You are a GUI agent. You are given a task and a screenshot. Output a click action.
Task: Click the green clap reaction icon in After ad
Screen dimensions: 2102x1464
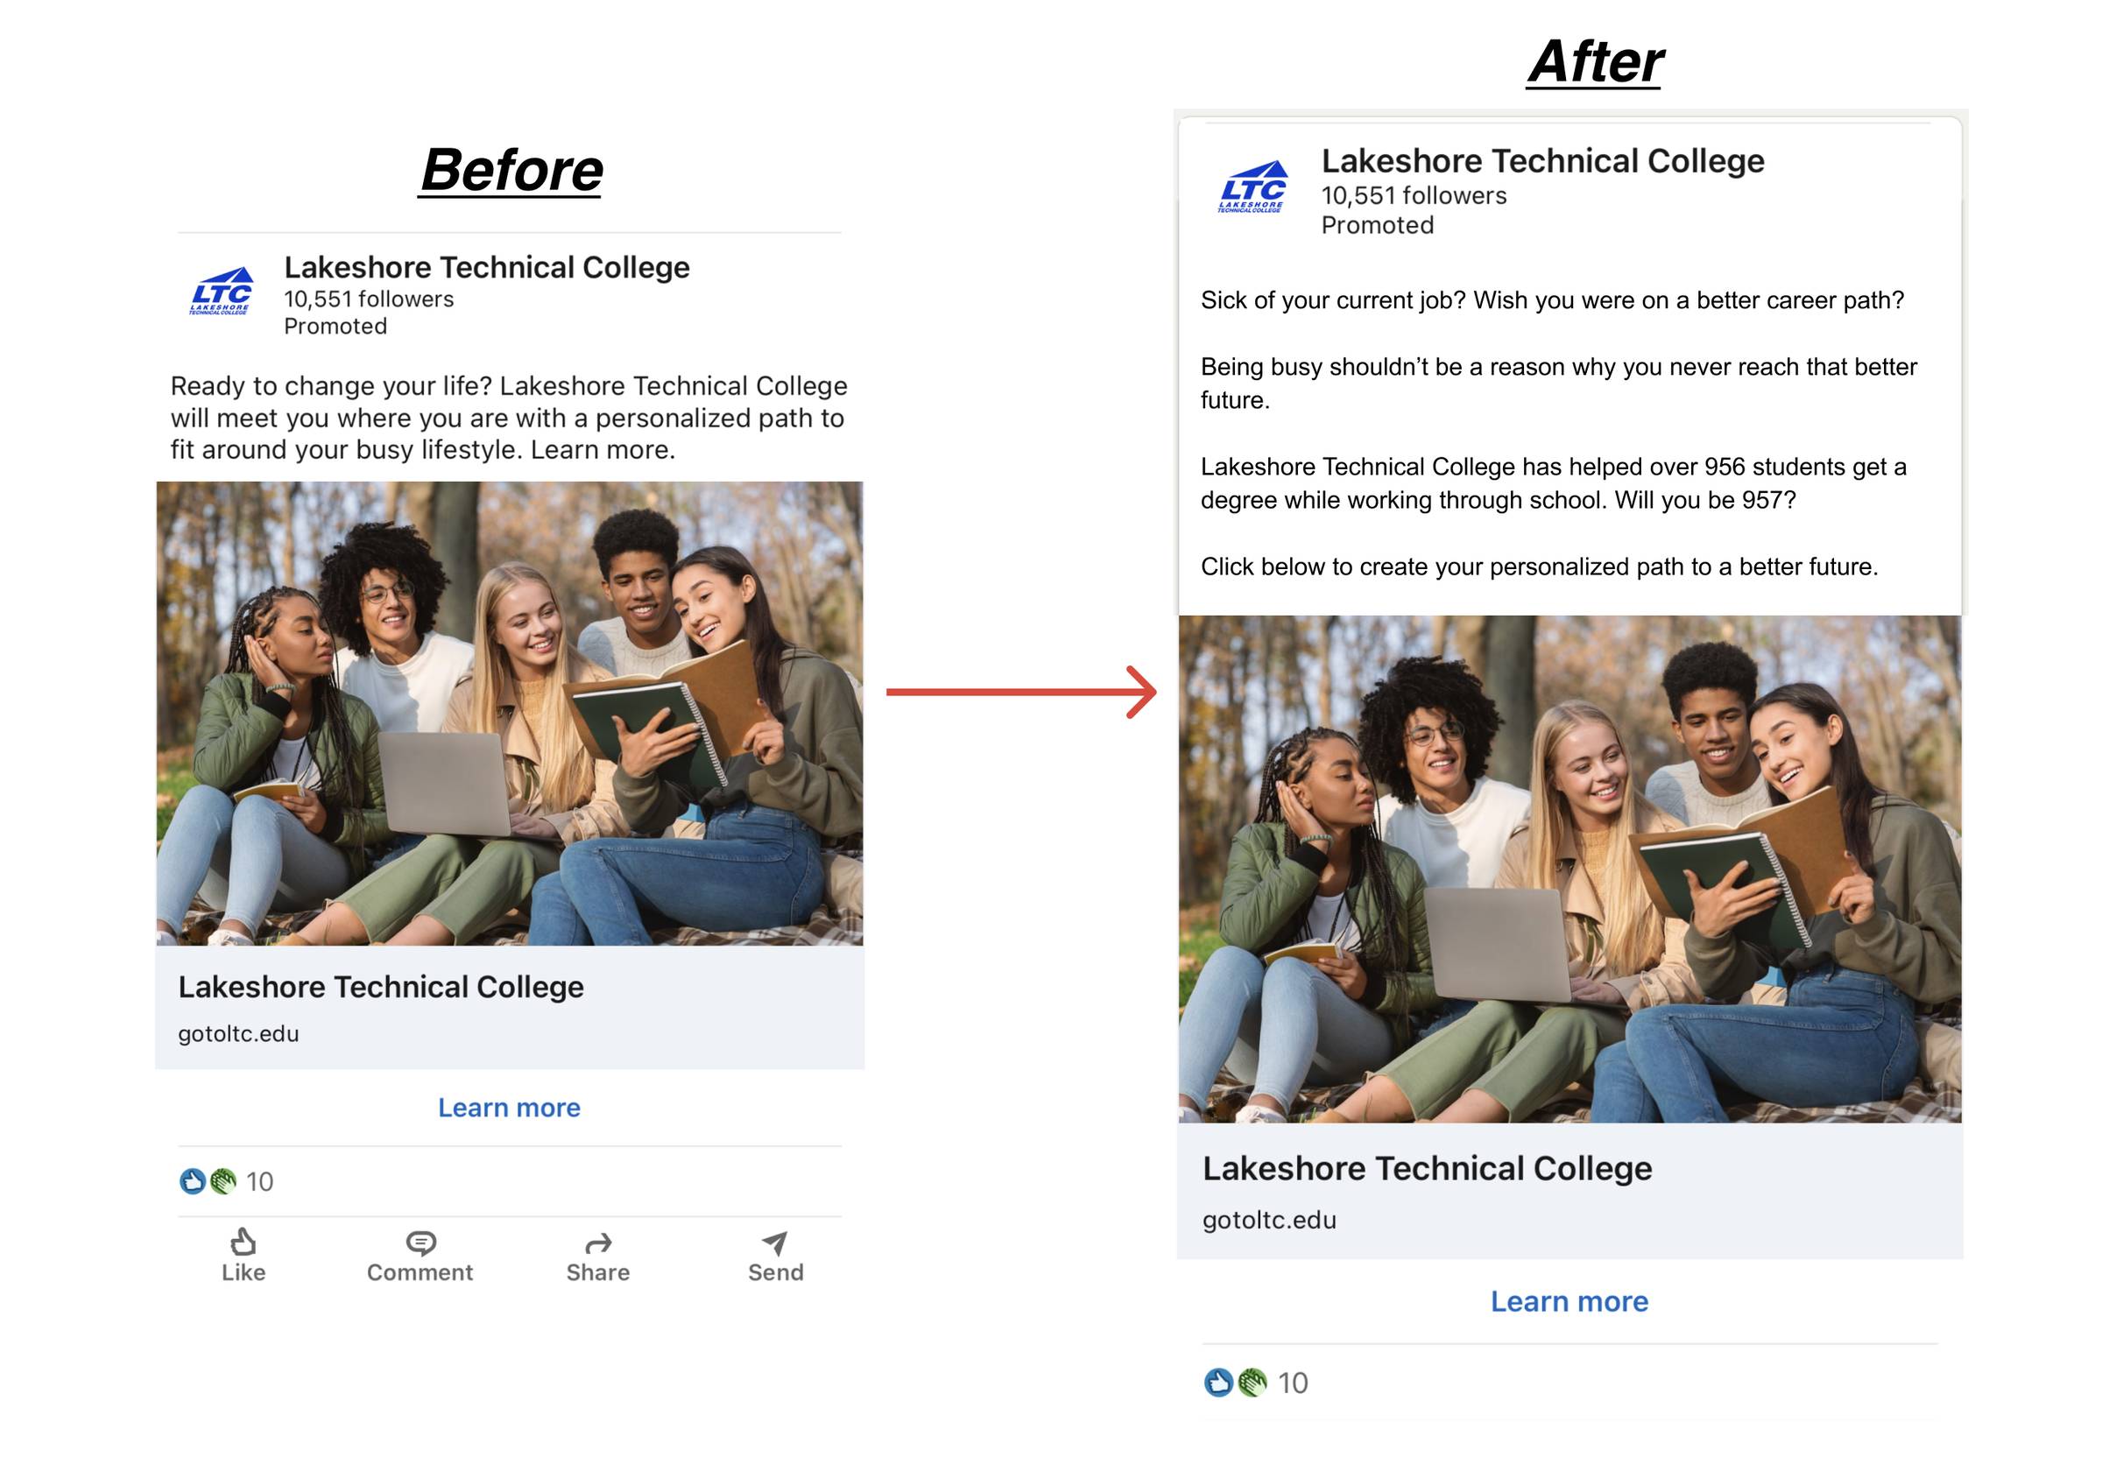click(1252, 1382)
